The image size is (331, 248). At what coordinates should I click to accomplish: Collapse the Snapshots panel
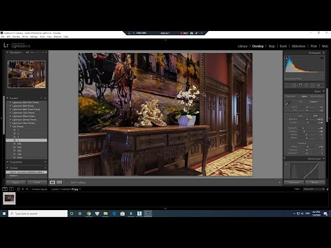pyautogui.click(x=8, y=162)
